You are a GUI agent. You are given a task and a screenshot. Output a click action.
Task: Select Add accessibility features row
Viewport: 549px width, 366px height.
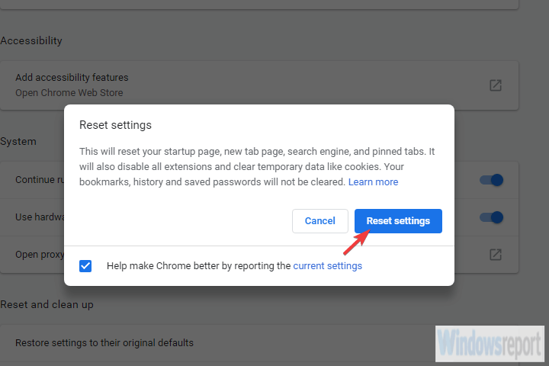[259, 85]
